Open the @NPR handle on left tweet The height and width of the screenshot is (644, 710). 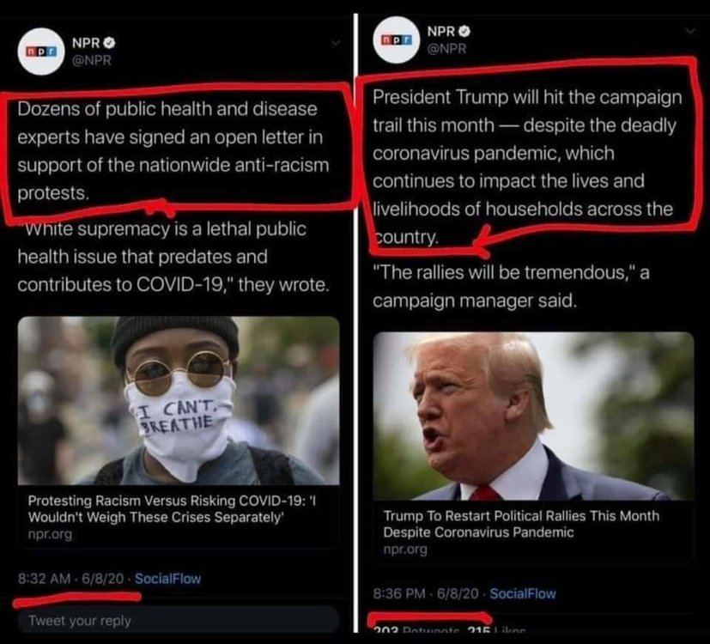coord(92,60)
